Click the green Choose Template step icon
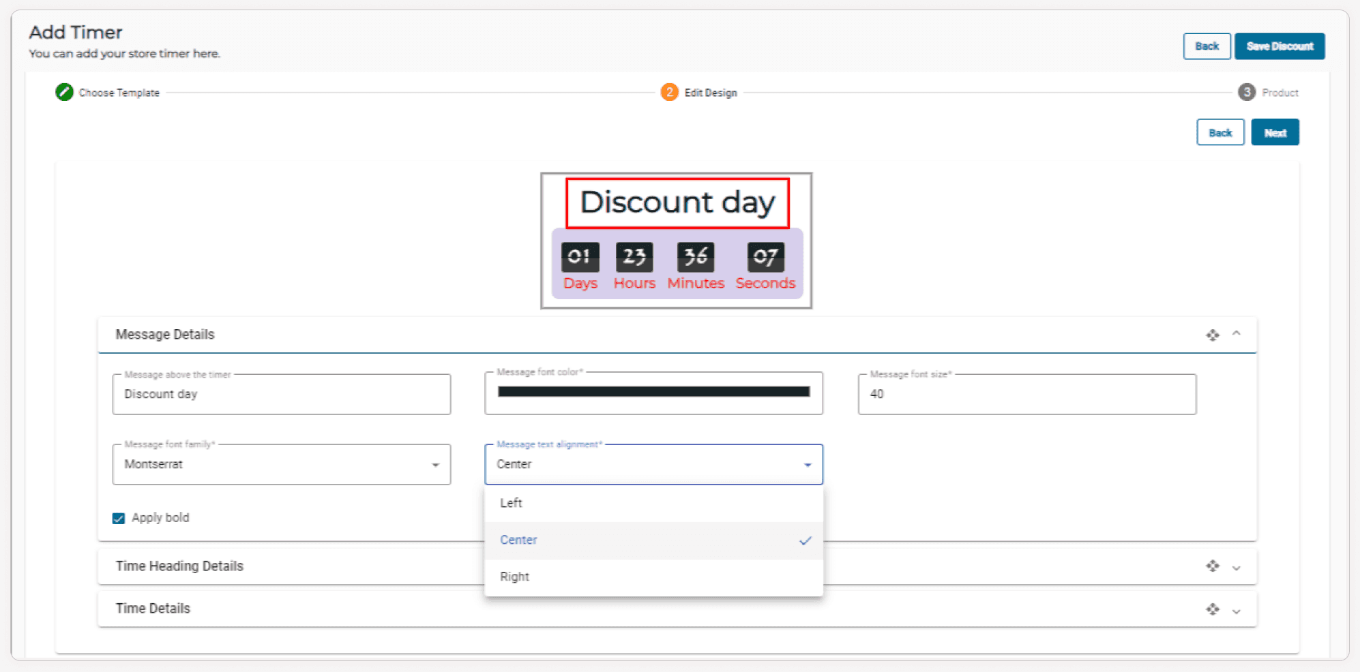 pyautogui.click(x=64, y=92)
